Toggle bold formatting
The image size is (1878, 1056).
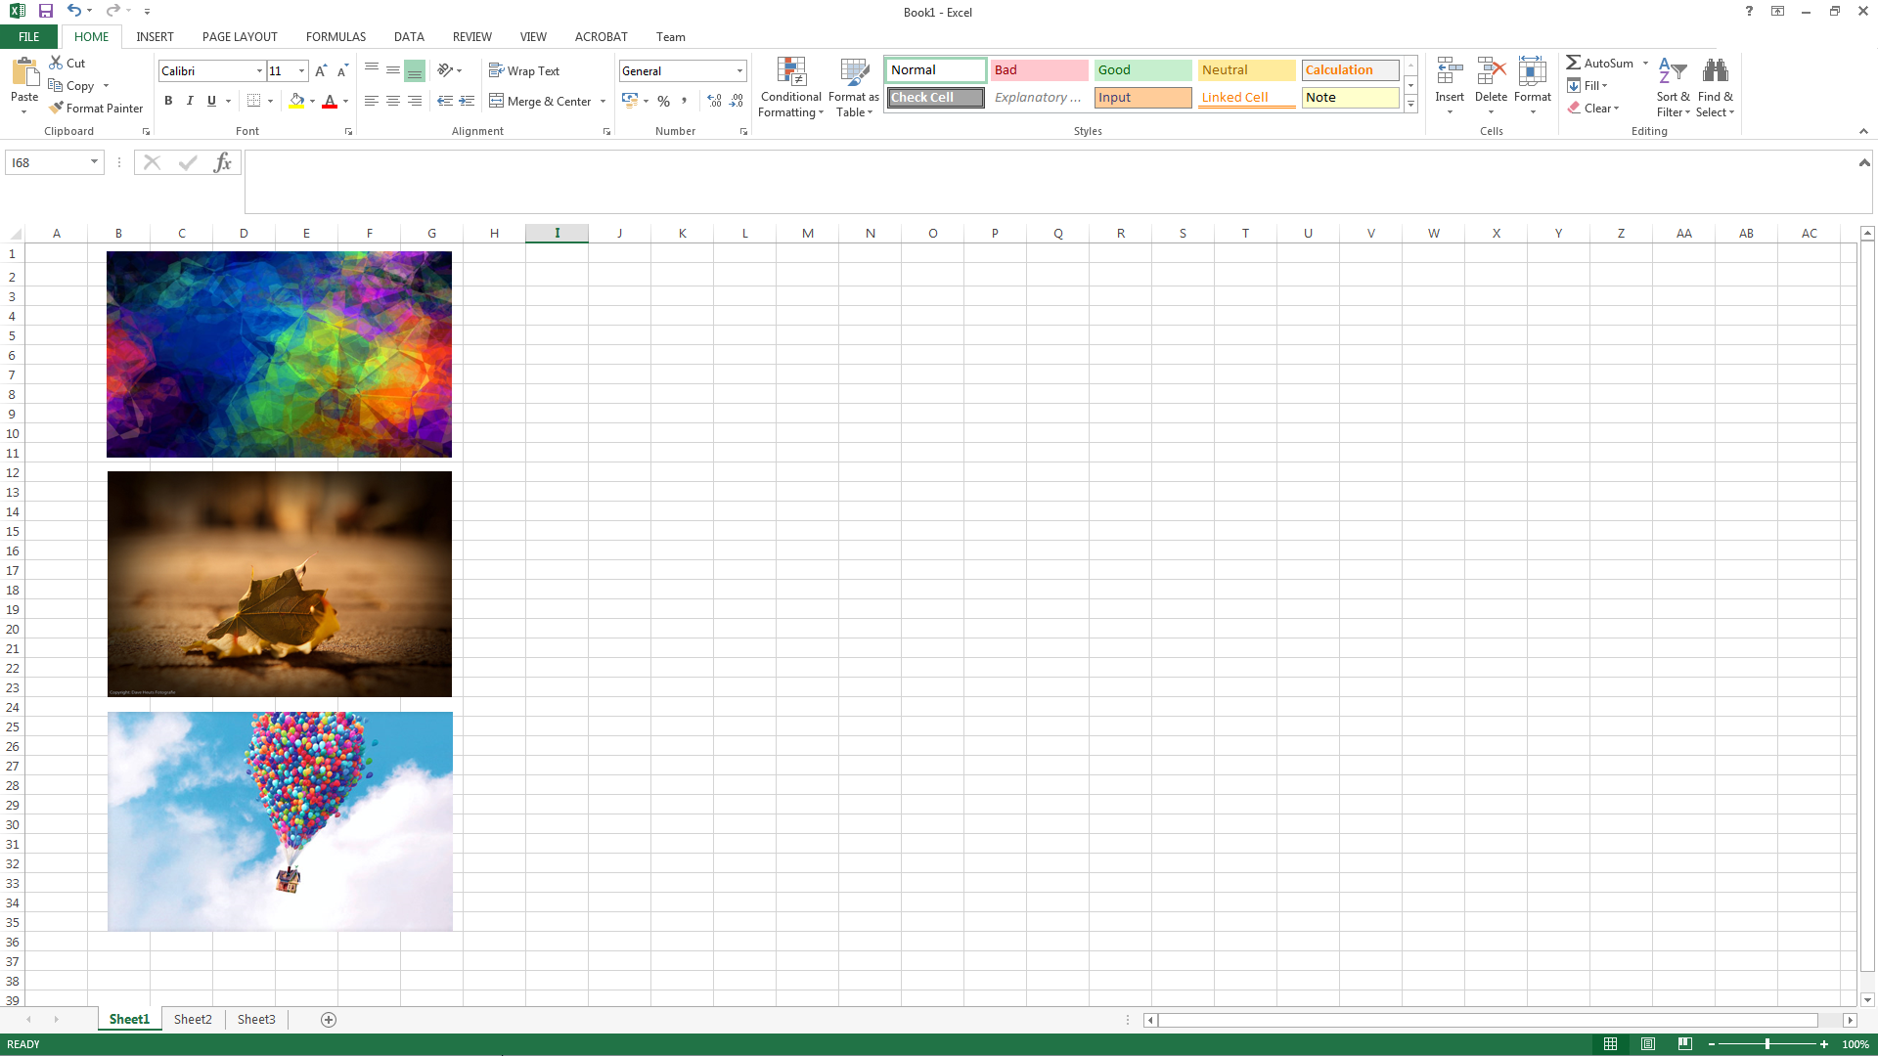[x=167, y=101]
